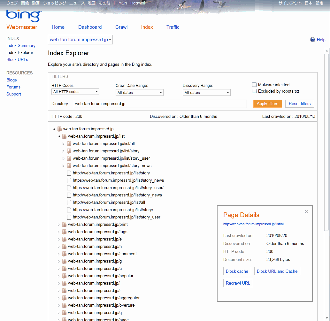Click the Help question mark icon
Viewport: 330px width, 321px height.
313,40
